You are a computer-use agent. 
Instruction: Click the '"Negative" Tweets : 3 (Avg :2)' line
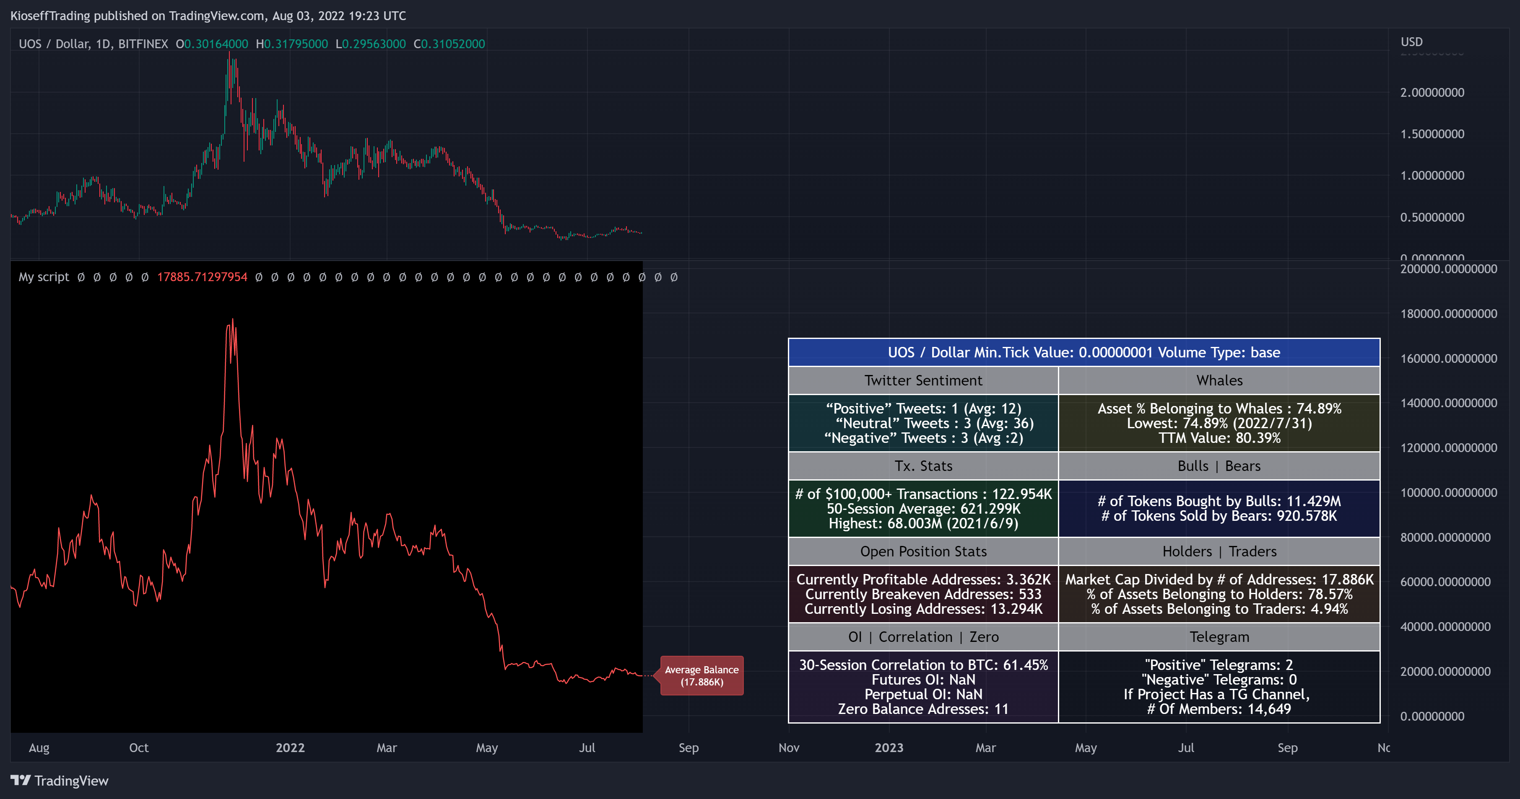923,438
